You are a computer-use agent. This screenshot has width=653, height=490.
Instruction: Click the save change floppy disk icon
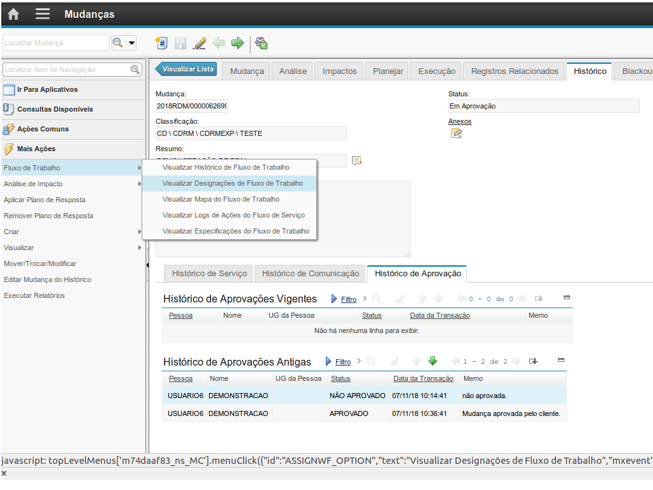180,43
